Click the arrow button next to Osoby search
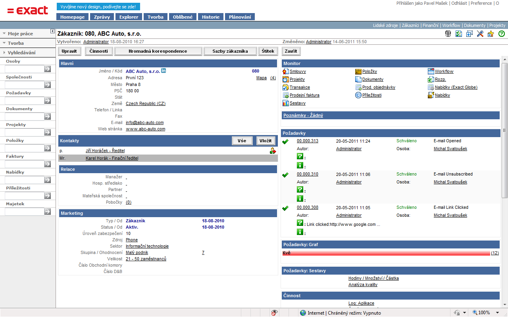The image size is (508, 317). click(48, 69)
